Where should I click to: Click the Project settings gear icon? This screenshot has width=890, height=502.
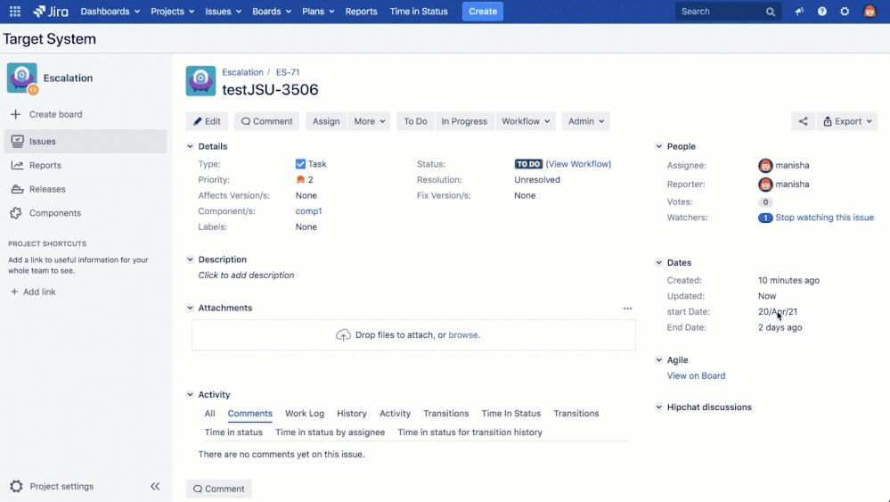(x=16, y=486)
